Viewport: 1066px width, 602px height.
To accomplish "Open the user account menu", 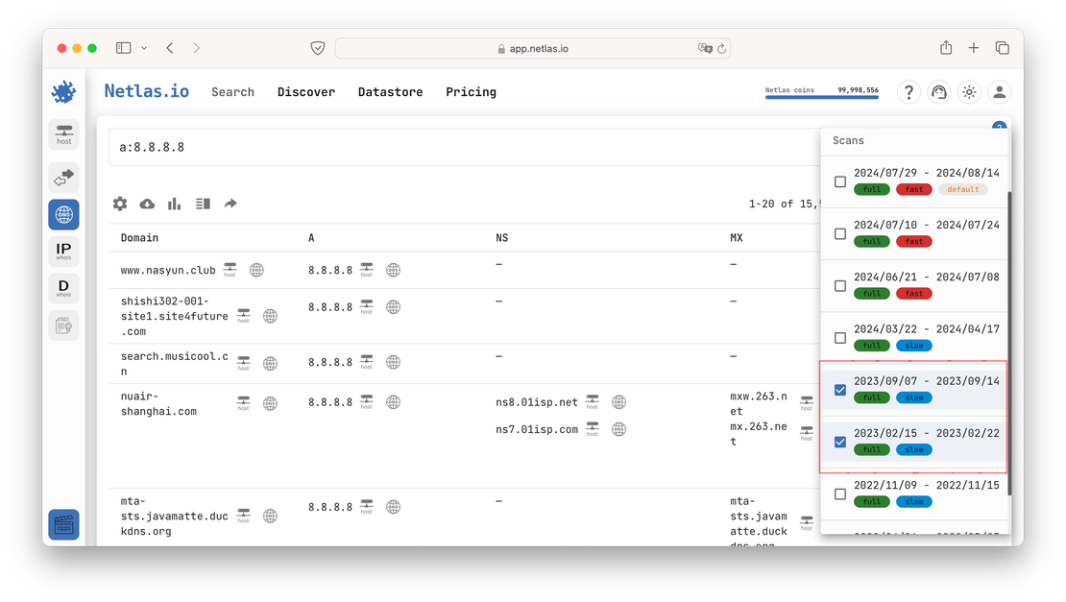I will click(x=1000, y=92).
